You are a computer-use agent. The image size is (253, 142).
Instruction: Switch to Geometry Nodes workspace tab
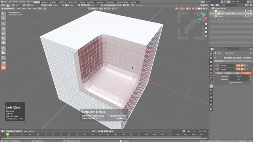point(122,2)
